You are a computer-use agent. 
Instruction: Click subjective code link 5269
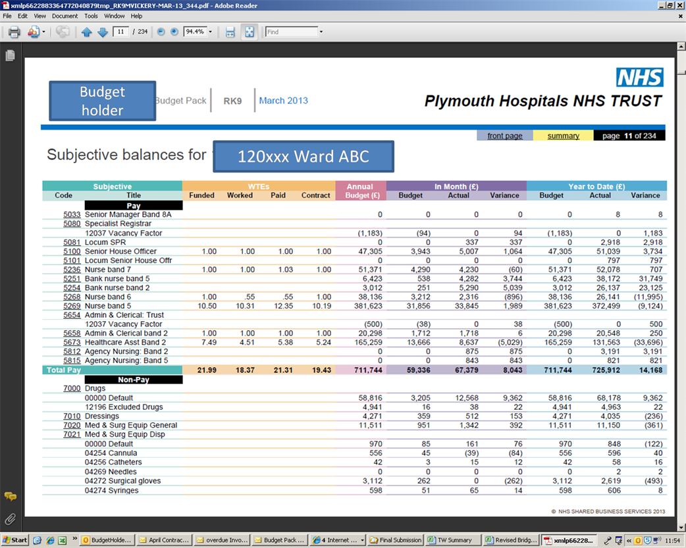click(72, 306)
